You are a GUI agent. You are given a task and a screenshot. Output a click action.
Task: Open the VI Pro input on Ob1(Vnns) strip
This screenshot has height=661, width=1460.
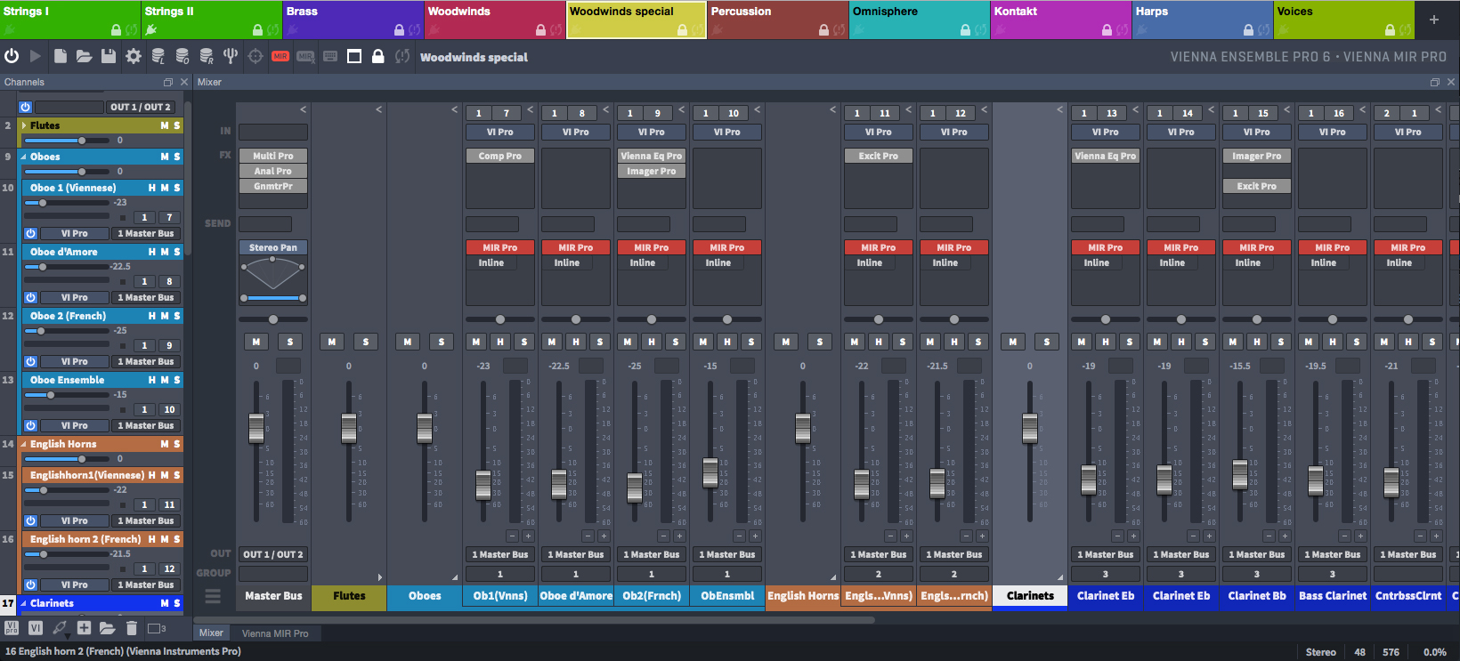(500, 132)
